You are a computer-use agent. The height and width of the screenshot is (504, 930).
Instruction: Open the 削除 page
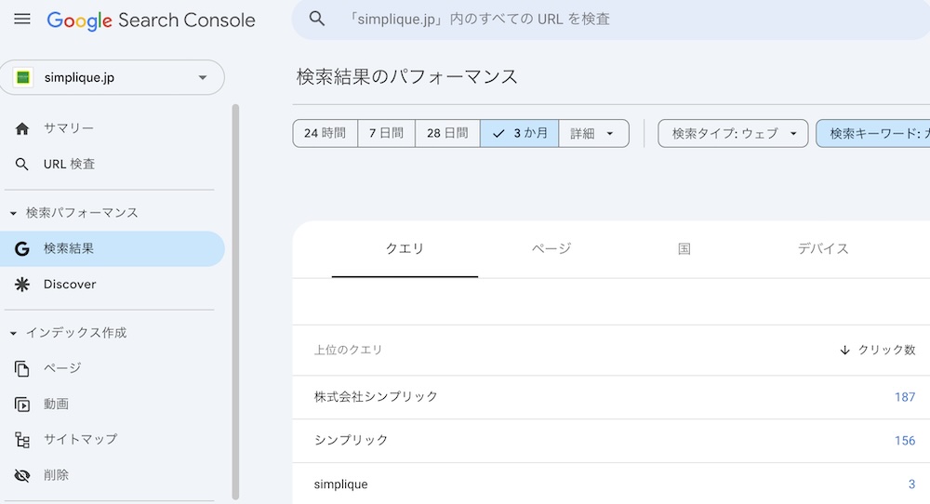click(112, 475)
